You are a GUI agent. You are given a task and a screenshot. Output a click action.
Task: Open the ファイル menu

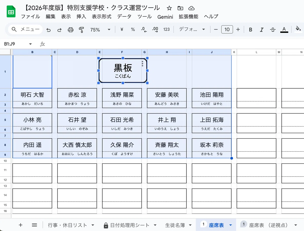click(x=30, y=17)
